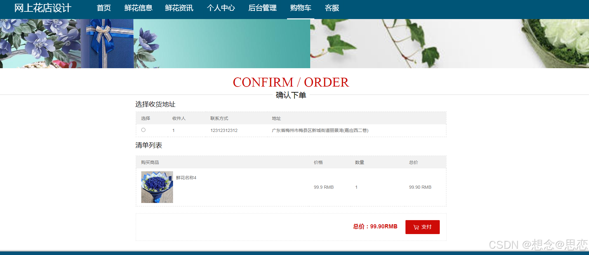Click the ivy leaves banner image
The width and height of the screenshot is (589, 255).
pos(450,43)
